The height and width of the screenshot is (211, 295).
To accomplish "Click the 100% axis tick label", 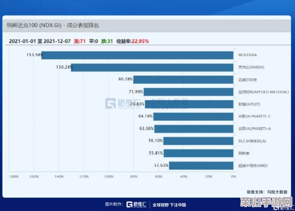I will (109, 177).
